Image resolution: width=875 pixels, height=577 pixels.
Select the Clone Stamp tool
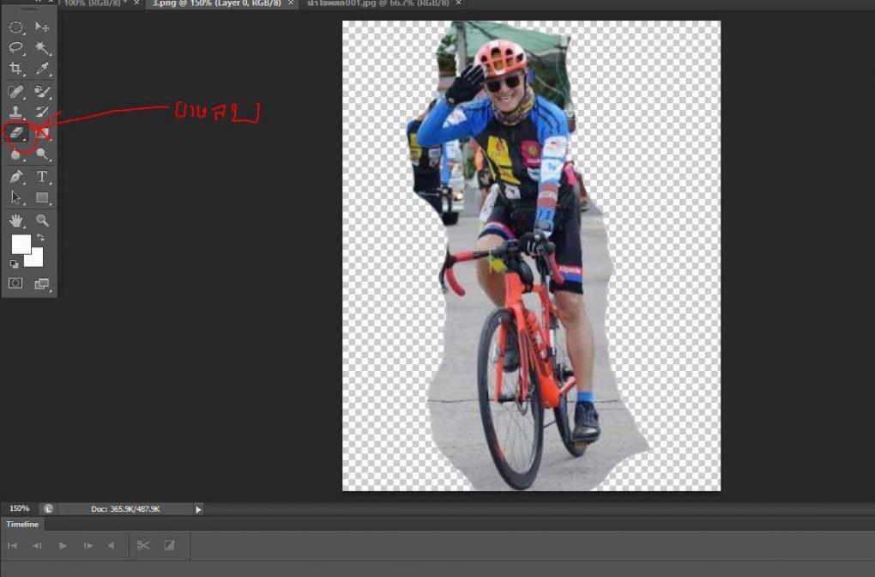point(16,112)
